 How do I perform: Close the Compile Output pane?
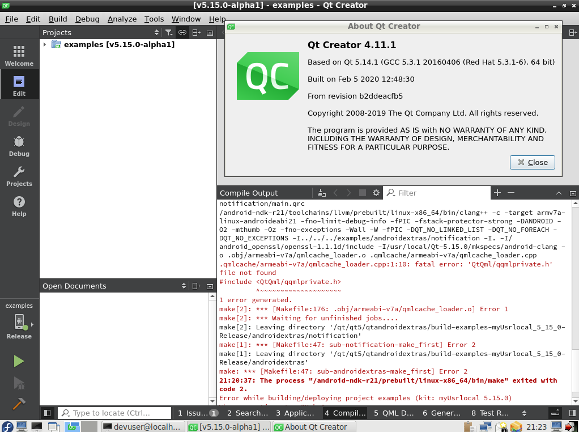click(x=573, y=193)
